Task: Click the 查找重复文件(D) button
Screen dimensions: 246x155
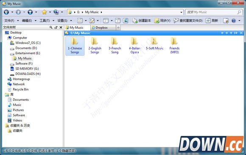Action: point(188,20)
